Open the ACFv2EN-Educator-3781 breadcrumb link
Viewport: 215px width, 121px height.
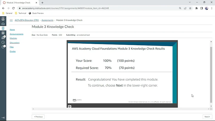tap(27, 20)
